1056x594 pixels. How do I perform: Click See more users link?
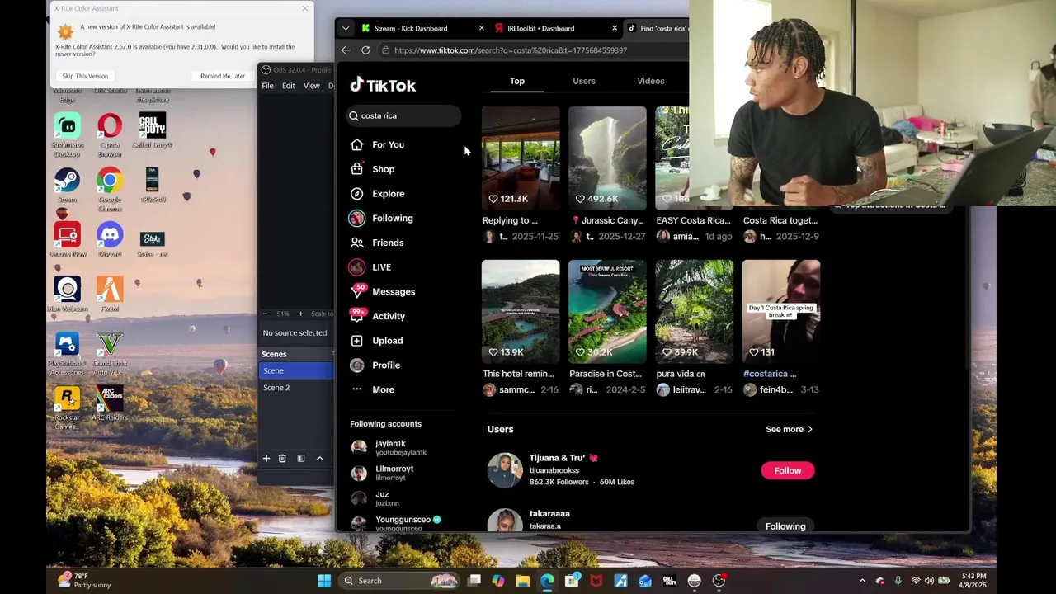(790, 429)
